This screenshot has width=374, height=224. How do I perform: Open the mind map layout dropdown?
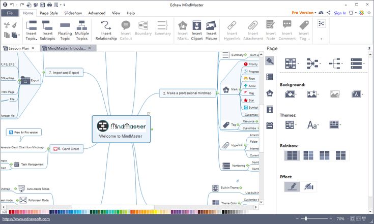[x=292, y=63]
